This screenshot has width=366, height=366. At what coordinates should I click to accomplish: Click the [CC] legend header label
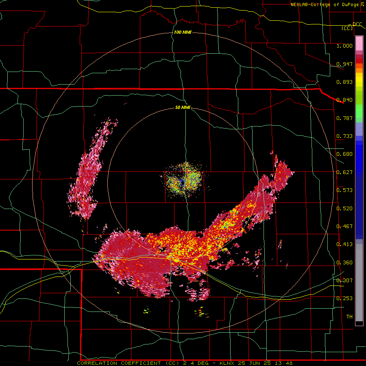pyautogui.click(x=347, y=28)
